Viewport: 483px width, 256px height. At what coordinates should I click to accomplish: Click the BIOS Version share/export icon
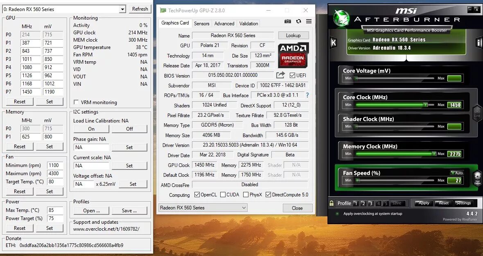(x=280, y=75)
